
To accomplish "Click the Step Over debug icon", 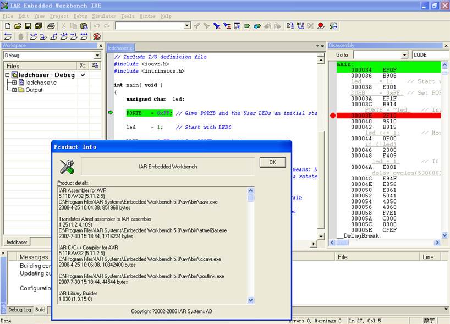I will pos(34,36).
